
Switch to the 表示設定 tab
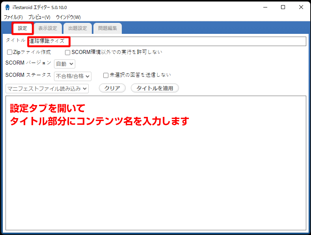[48, 28]
